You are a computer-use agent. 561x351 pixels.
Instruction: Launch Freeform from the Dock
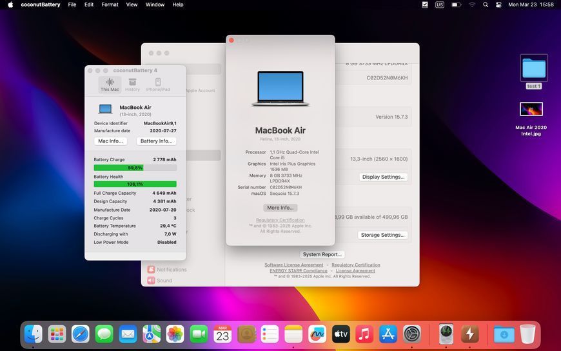tap(317, 334)
